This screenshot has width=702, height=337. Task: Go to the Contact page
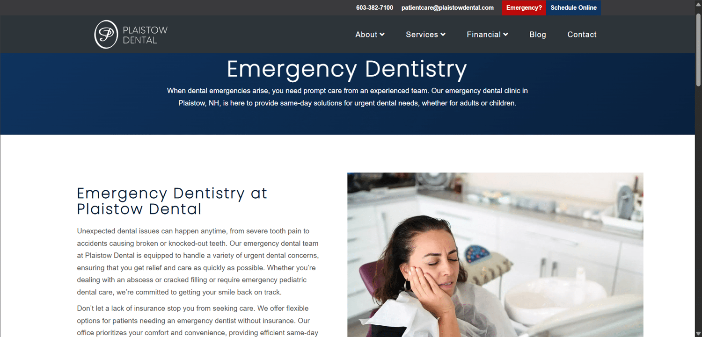click(x=582, y=35)
